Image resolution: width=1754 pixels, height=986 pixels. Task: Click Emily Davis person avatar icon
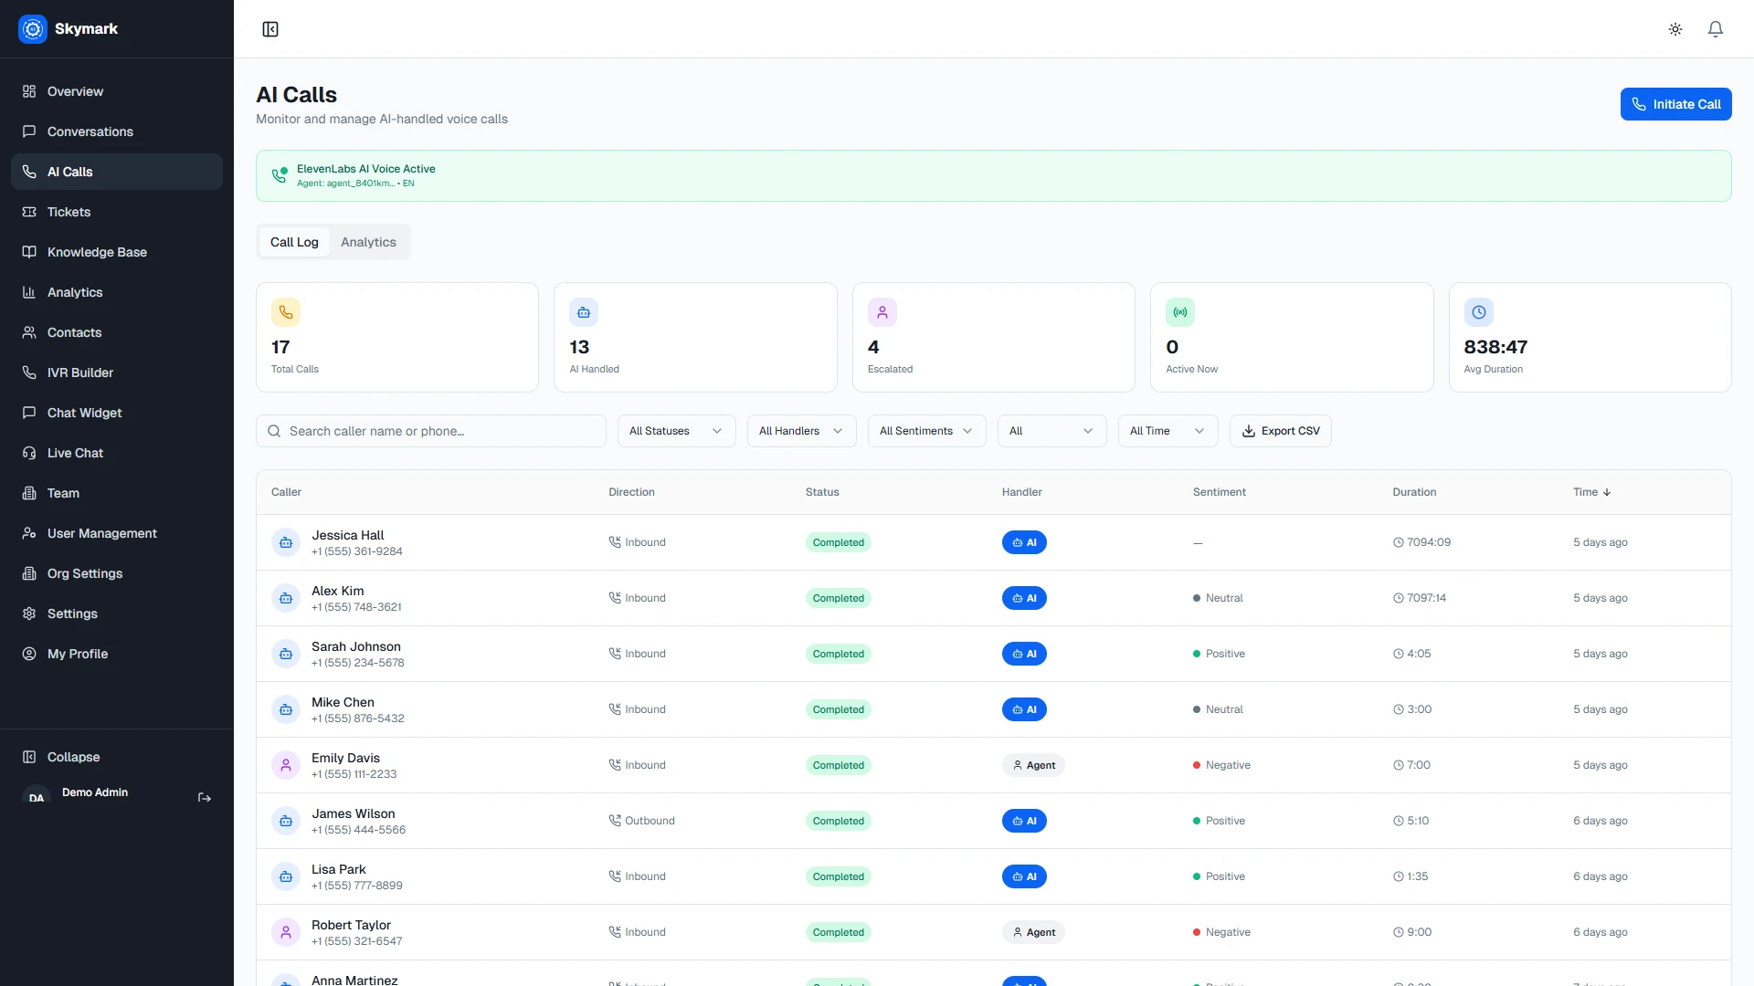point(286,765)
